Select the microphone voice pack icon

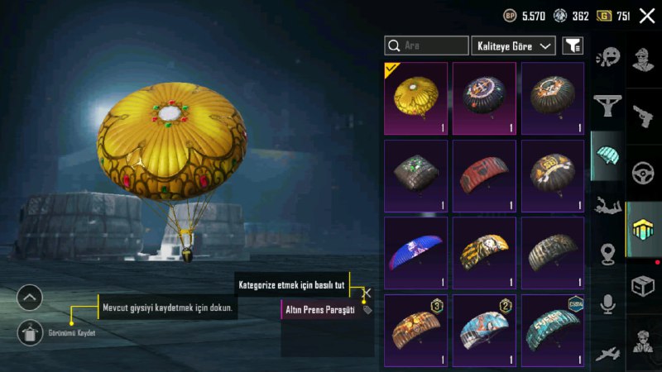pyautogui.click(x=607, y=304)
